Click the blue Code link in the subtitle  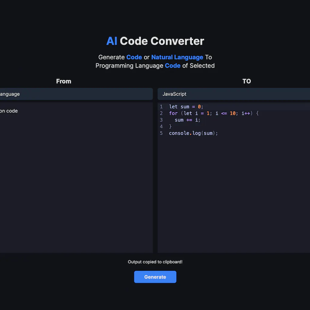click(x=134, y=57)
